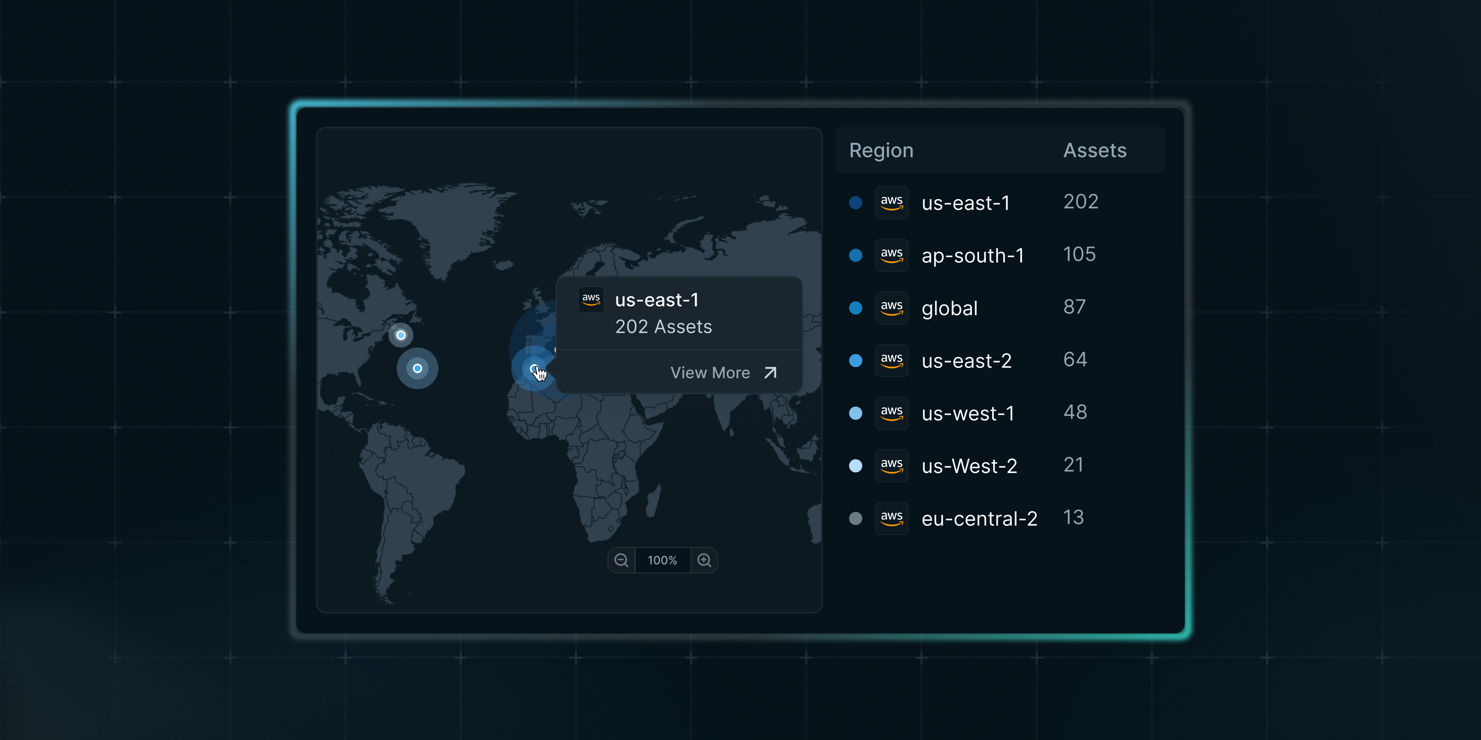Select the AWS icon beside ap-south-1
This screenshot has height=740, width=1481.
[x=892, y=255]
